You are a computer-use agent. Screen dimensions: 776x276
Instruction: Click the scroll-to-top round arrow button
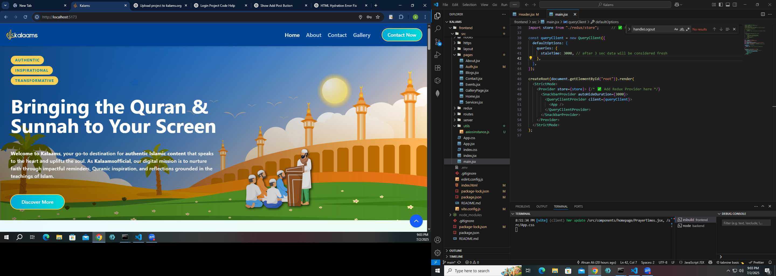[x=416, y=221]
